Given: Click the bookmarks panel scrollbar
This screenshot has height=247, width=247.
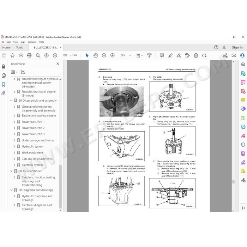Looking at the screenshot, I should tap(60, 187).
